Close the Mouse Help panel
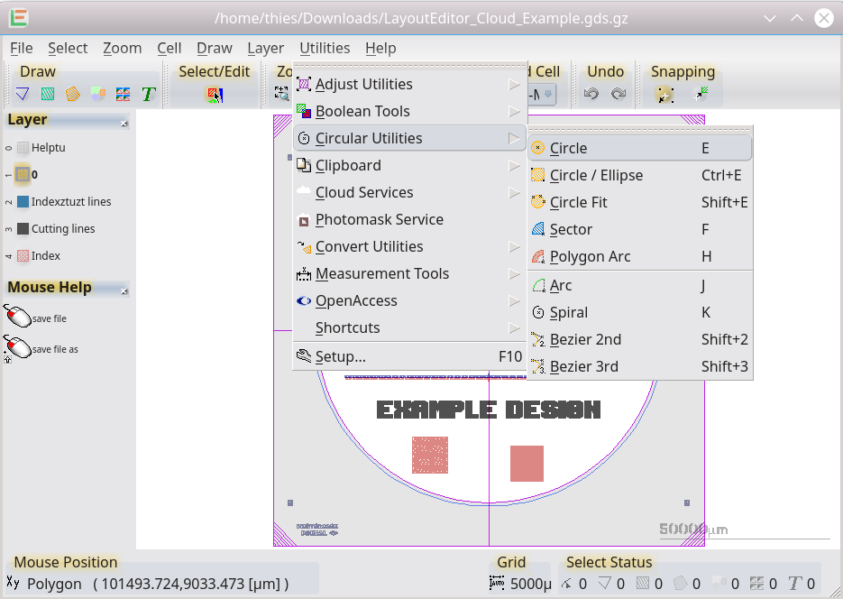 (x=124, y=290)
